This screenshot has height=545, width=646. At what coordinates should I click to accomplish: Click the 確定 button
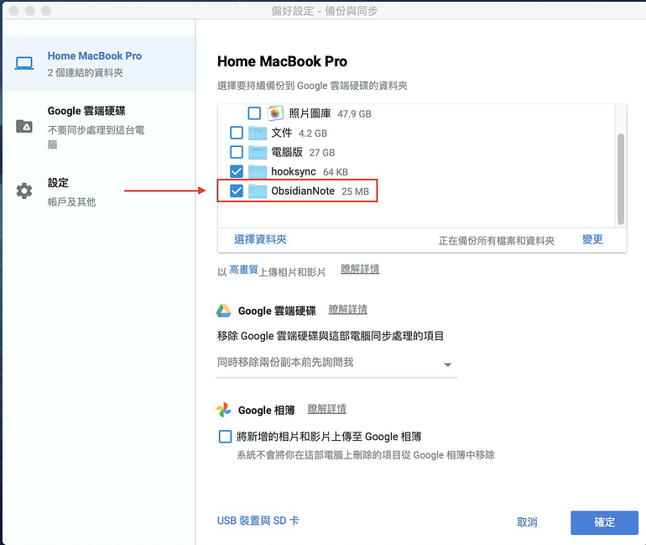click(604, 522)
